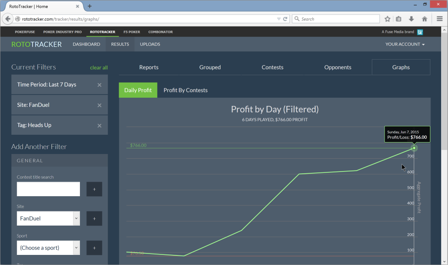Screen dimensions: 448x265
Task: Switch to the Contests tab
Action: pos(272,67)
